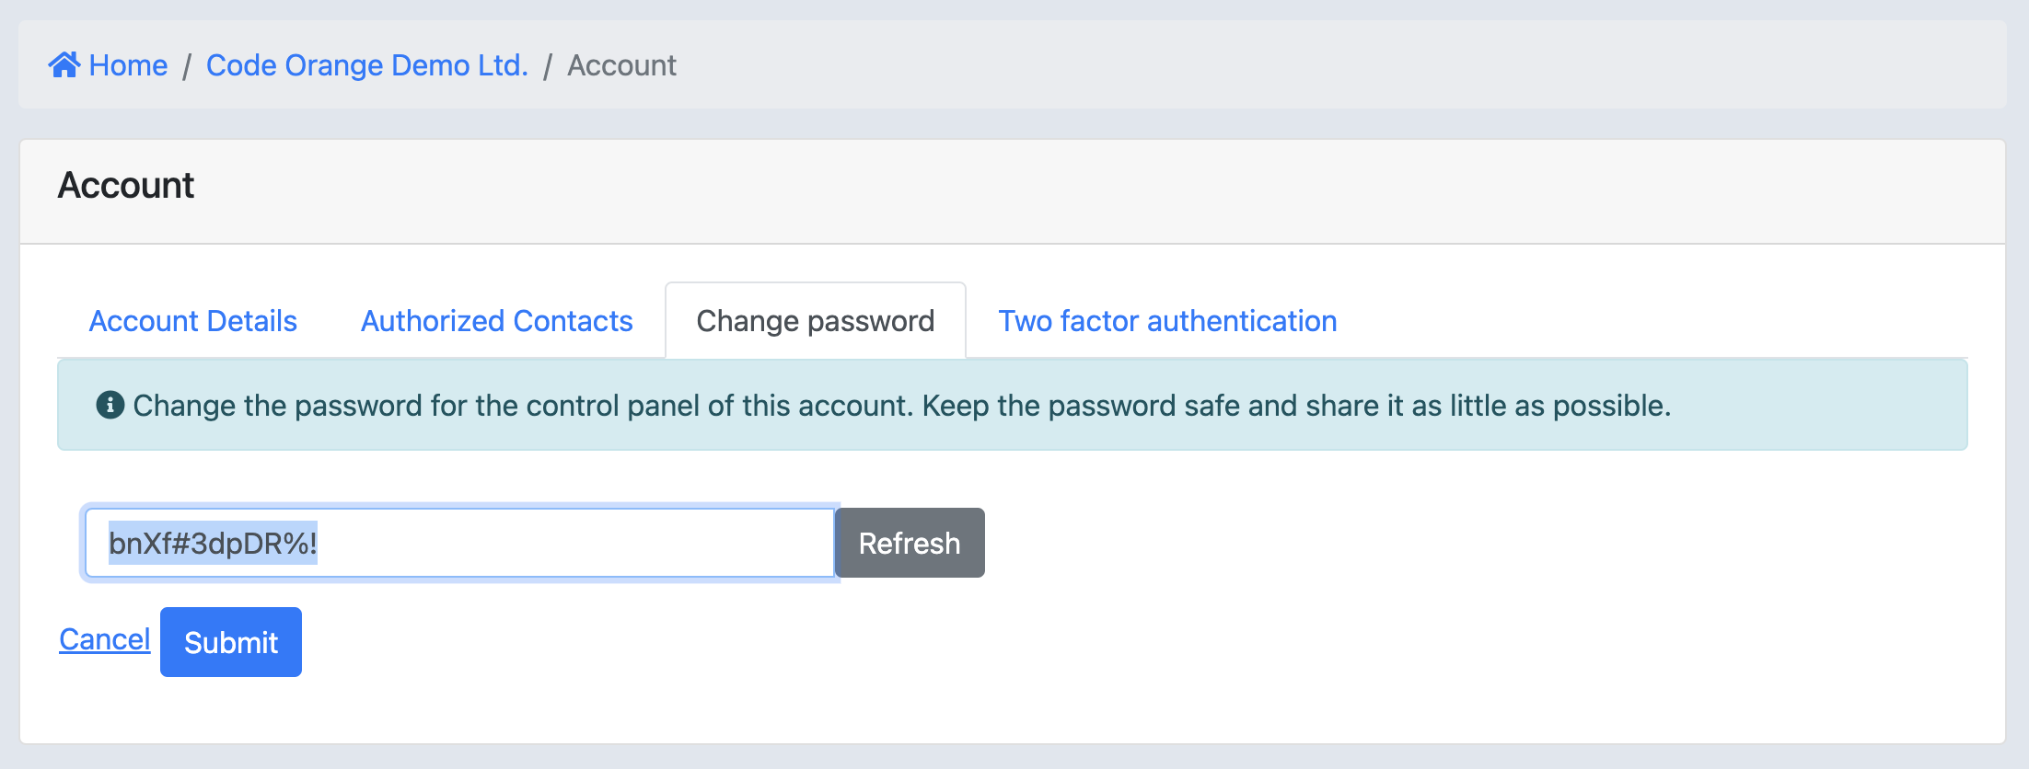The height and width of the screenshot is (769, 2029).
Task: Click the password safety notice text
Action: (902, 406)
